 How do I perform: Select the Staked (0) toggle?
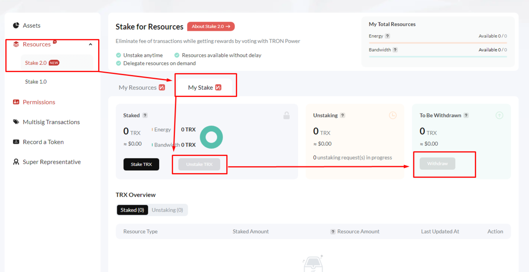point(132,210)
